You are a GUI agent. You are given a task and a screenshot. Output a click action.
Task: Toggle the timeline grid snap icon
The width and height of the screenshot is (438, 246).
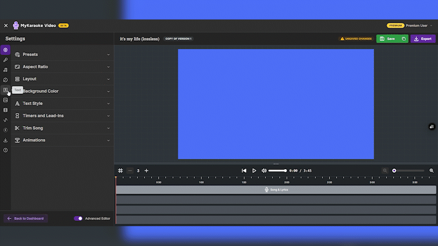tap(120, 171)
